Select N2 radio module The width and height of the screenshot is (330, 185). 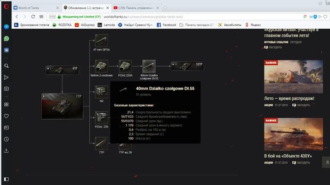click(102, 92)
